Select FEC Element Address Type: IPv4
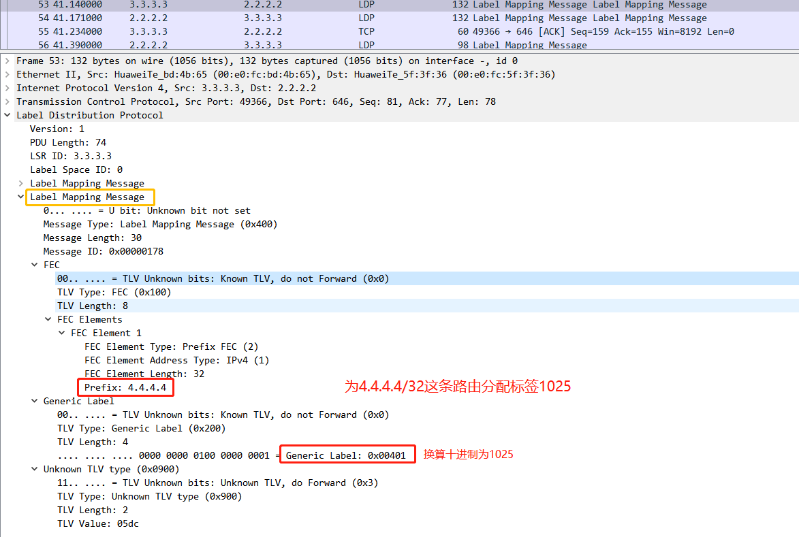Viewport: 799px width, 537px height. pos(176,360)
